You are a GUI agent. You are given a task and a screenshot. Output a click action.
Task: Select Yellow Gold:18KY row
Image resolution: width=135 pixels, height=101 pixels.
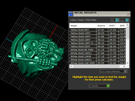click(98, 40)
